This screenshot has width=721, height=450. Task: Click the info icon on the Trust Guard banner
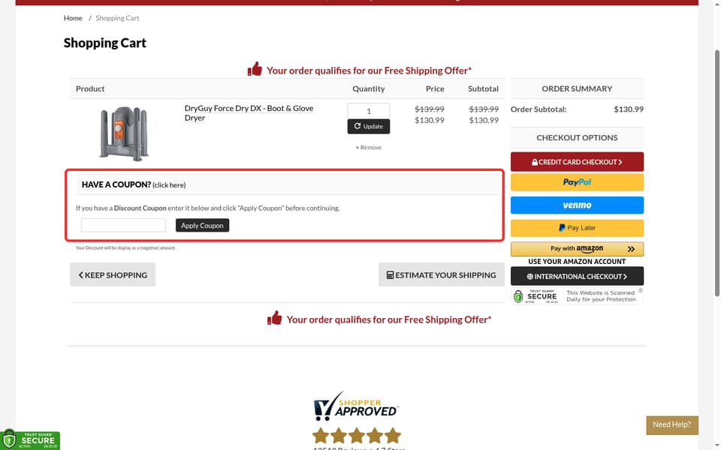640,291
